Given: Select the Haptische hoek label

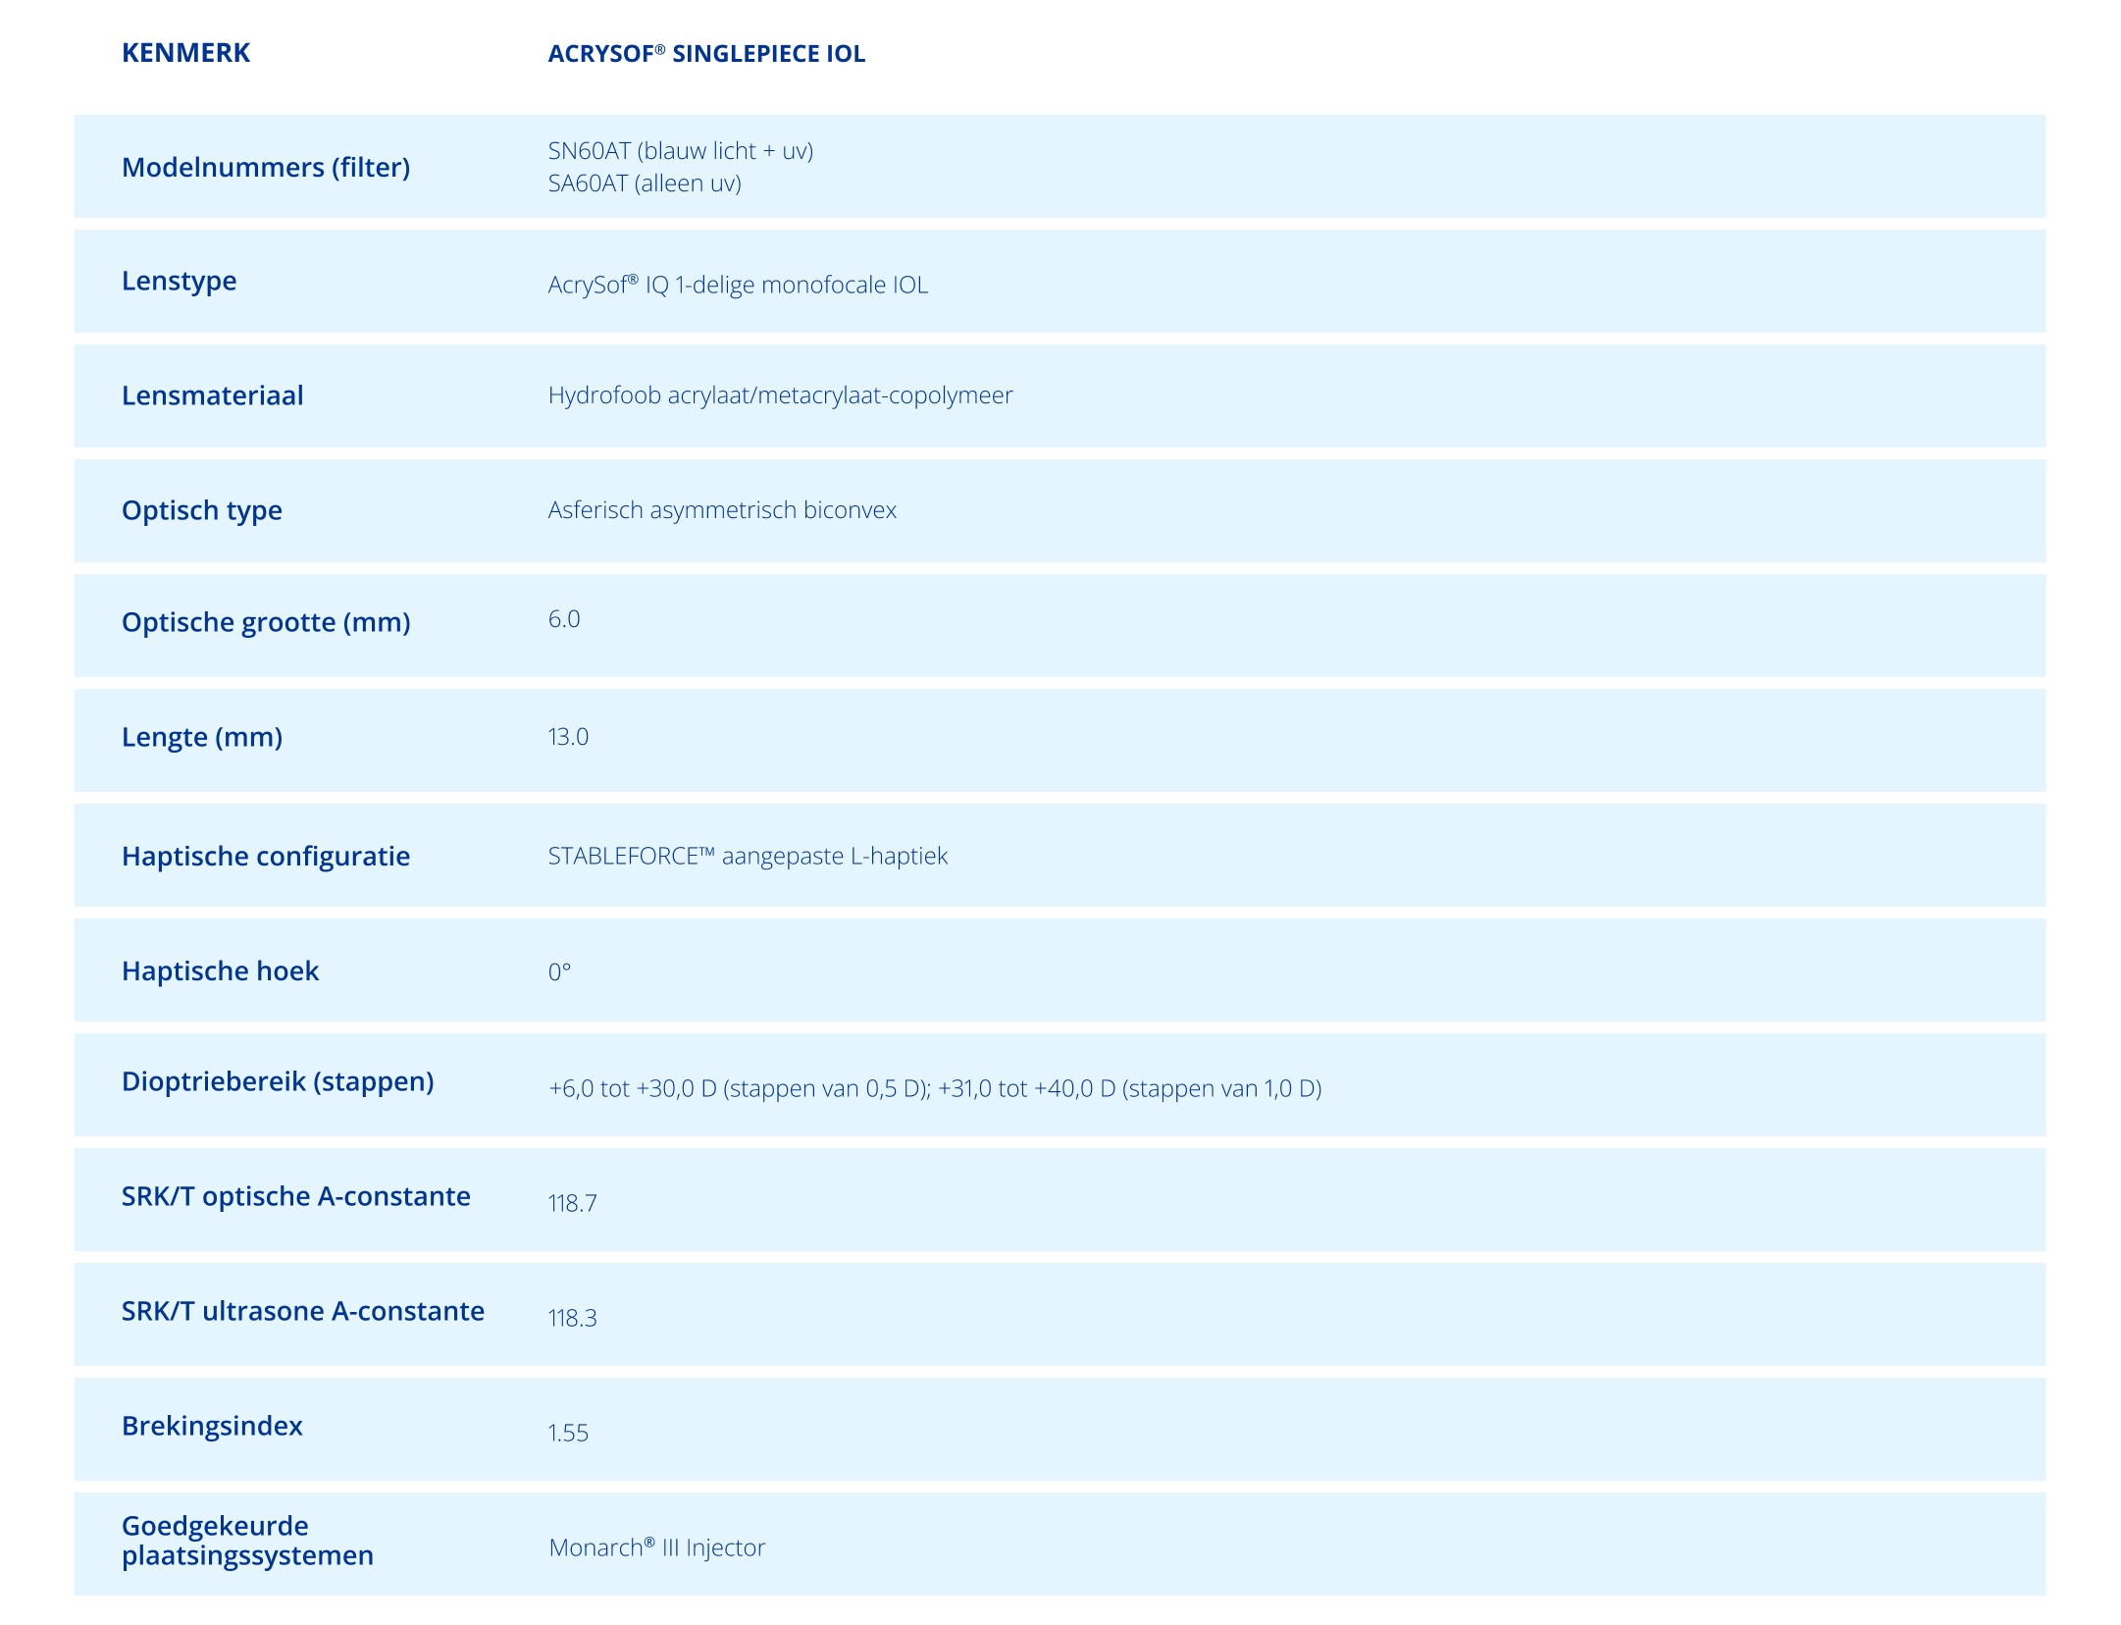Looking at the screenshot, I should [221, 971].
